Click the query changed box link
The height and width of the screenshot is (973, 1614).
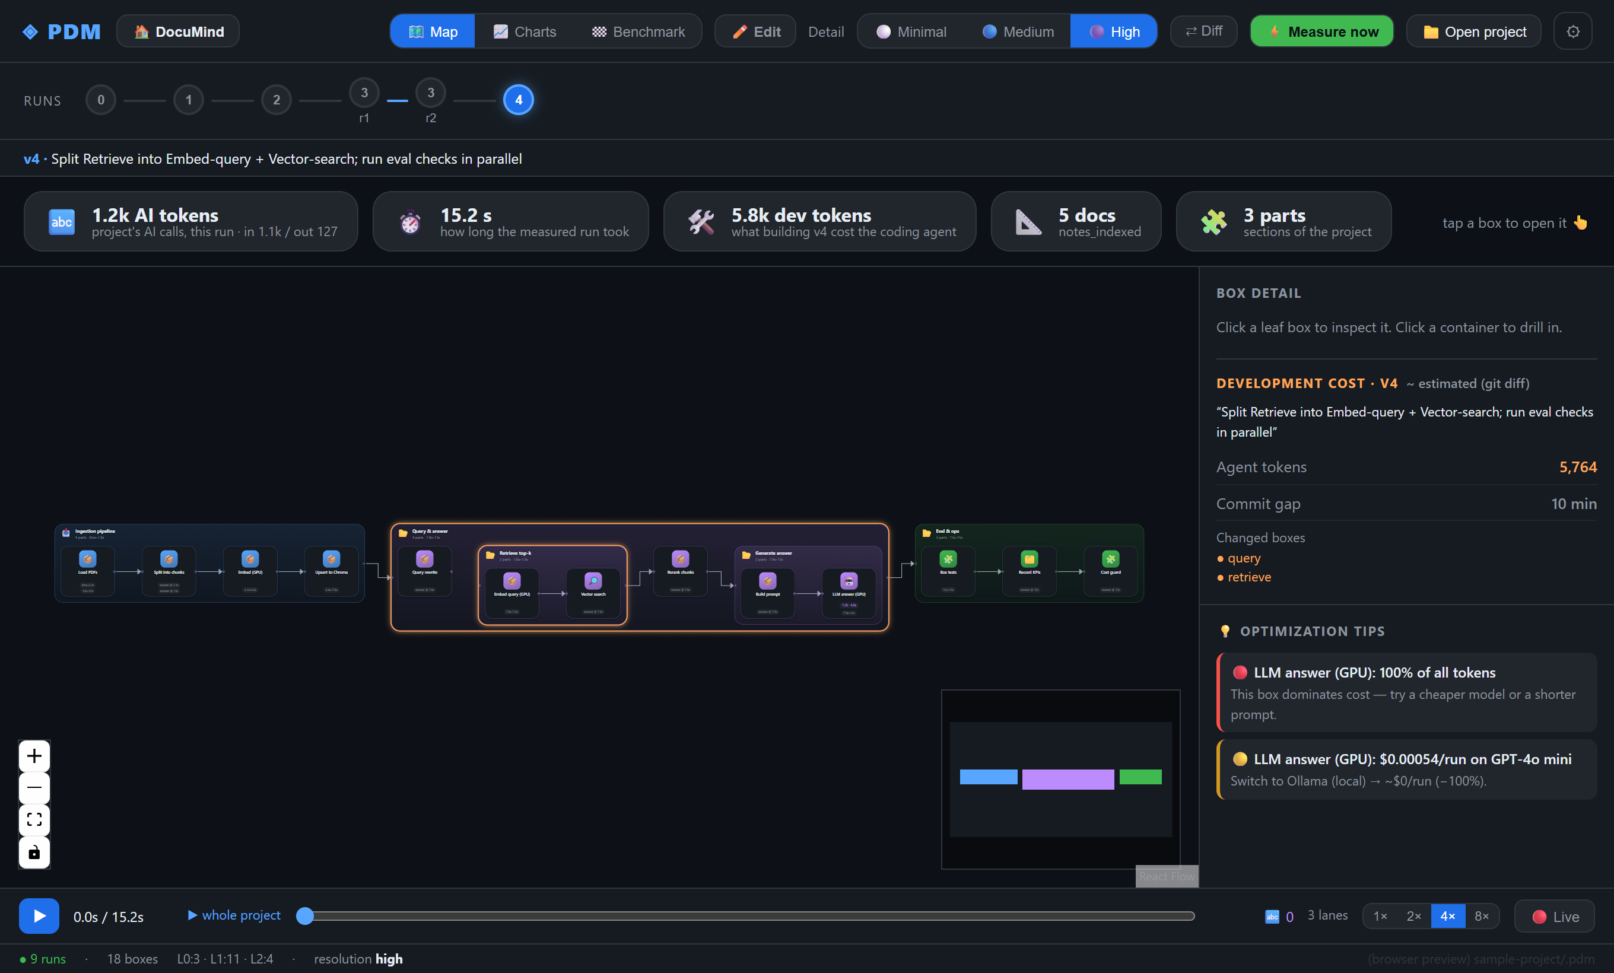[x=1243, y=558]
